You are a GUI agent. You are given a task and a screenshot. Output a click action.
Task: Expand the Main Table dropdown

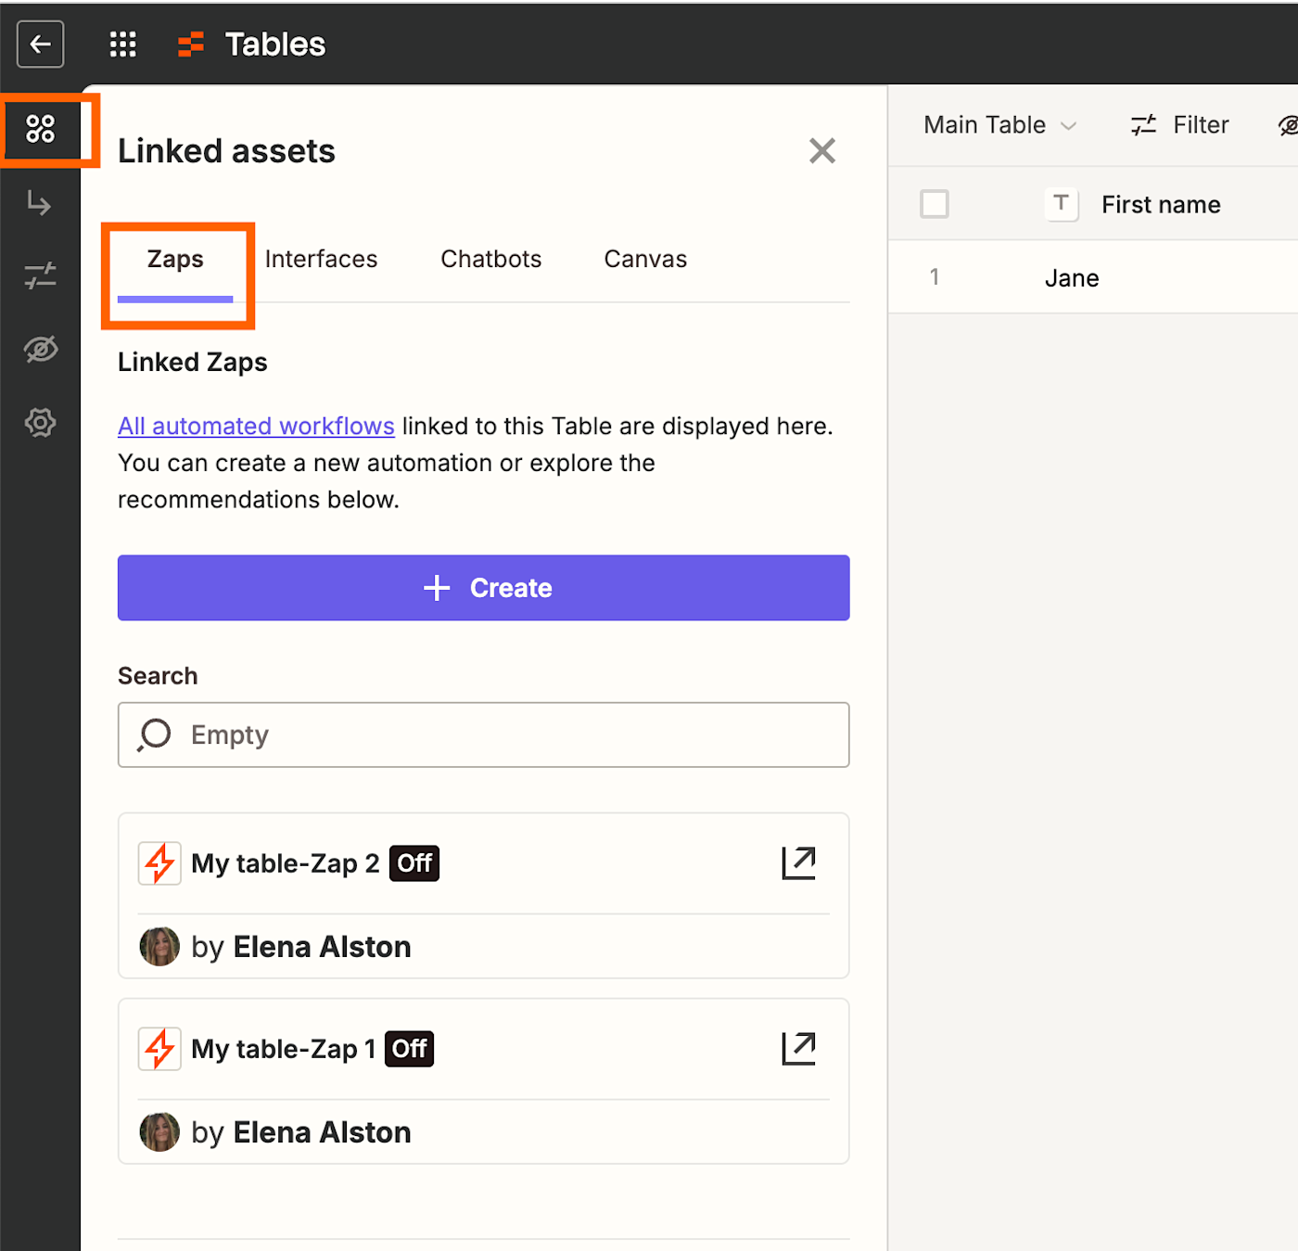coord(999,125)
